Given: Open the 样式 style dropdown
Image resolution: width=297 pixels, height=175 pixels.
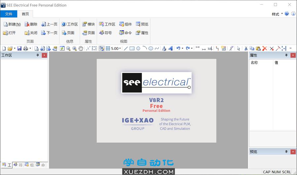Looking at the screenshot, I should (277, 14).
